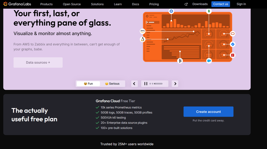Click the red Zabbix Z icon
This screenshot has width=267, height=149.
(233, 55)
